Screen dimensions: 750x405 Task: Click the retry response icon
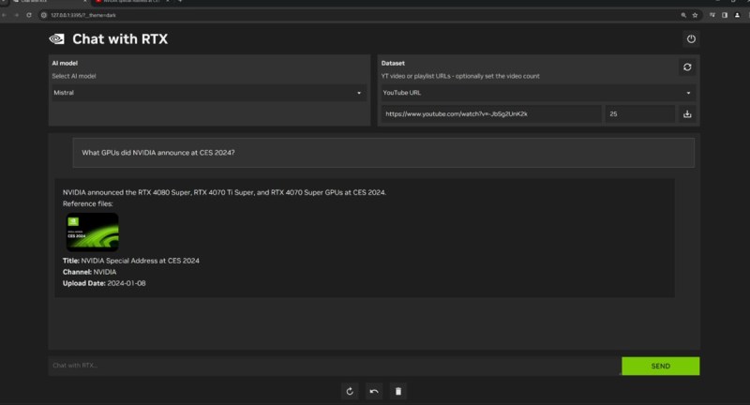click(350, 391)
